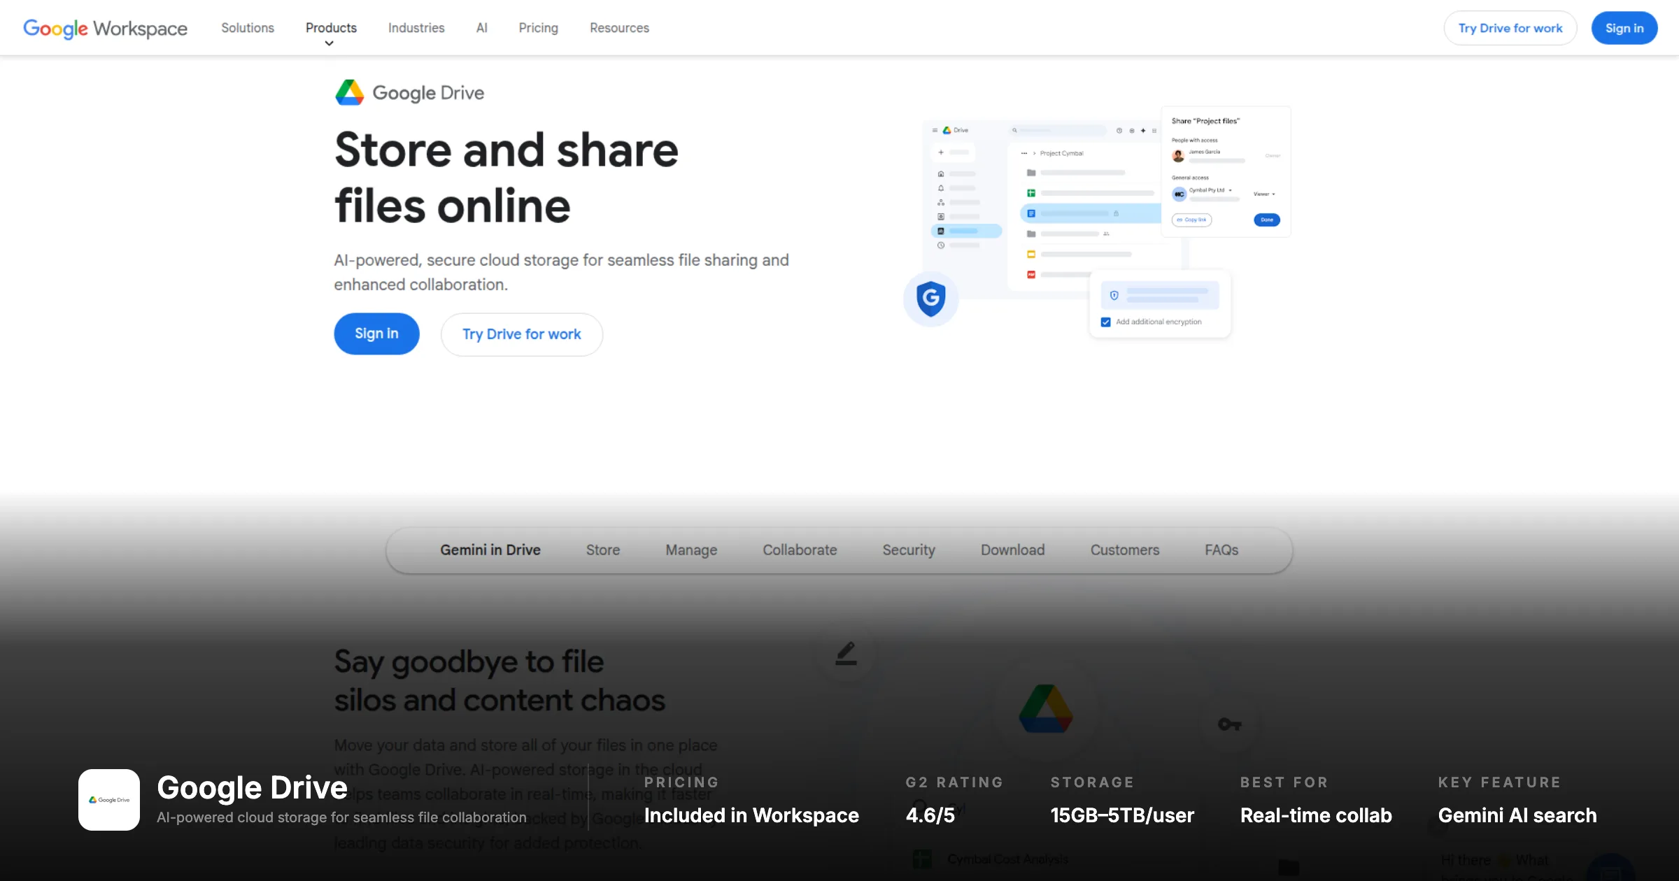Click the Google Workspace logo

coord(105,28)
